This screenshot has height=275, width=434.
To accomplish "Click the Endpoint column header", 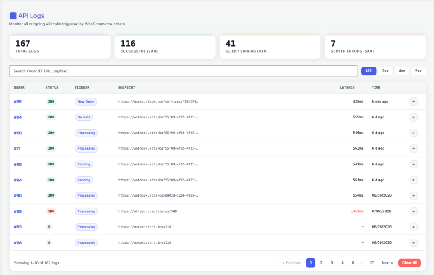I will point(126,87).
